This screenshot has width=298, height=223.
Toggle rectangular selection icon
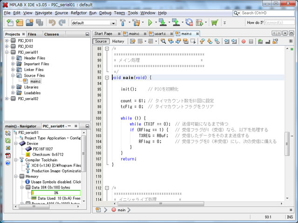[x=193, y=41]
